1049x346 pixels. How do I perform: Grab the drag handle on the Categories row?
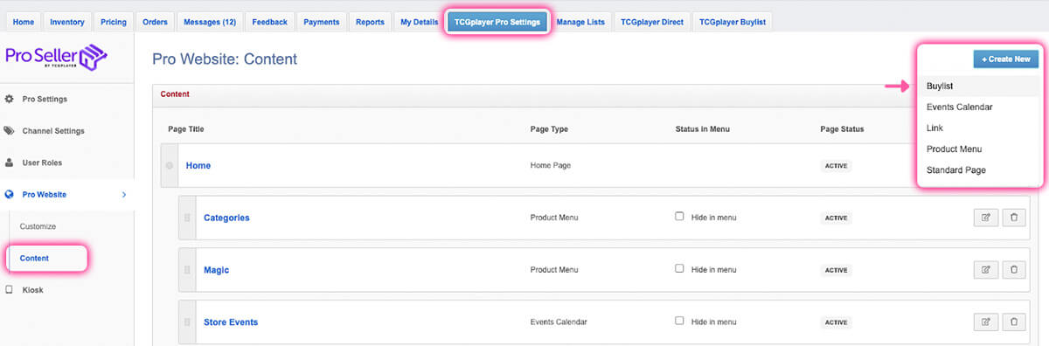(187, 218)
